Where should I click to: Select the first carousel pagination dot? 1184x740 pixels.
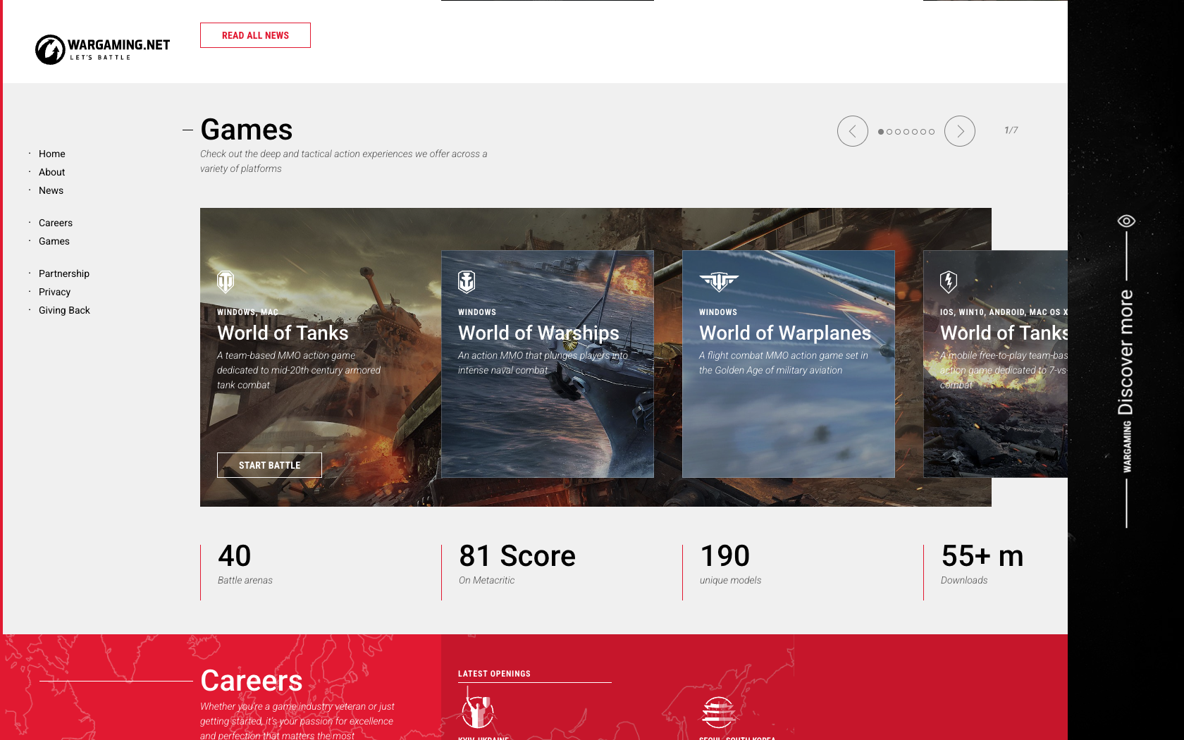tap(881, 131)
